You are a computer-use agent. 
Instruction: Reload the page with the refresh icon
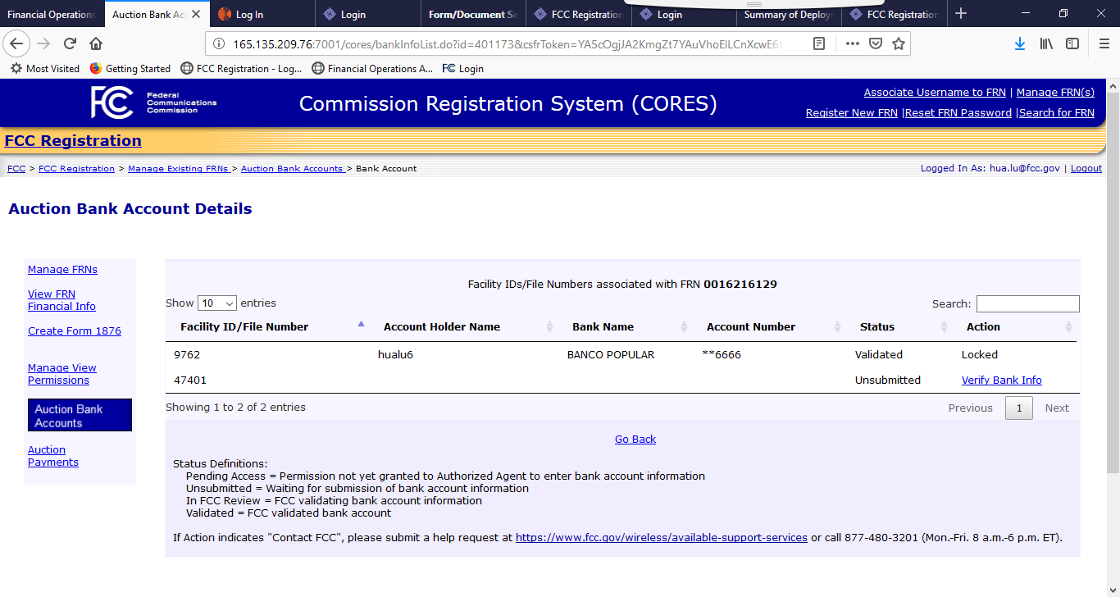pyautogui.click(x=71, y=43)
